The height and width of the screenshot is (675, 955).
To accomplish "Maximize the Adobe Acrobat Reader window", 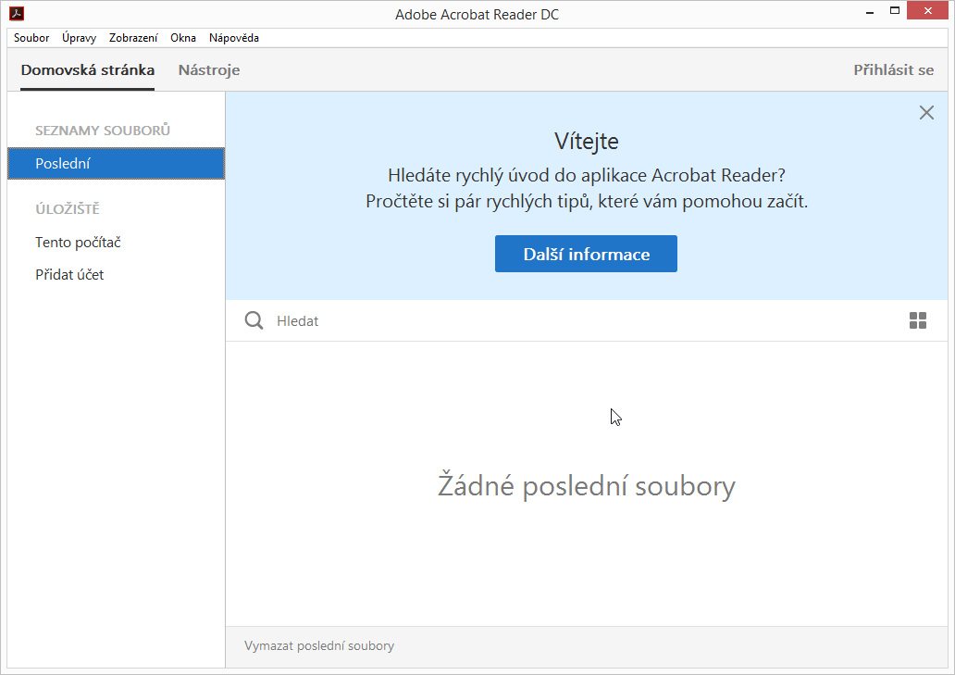I will click(x=894, y=10).
